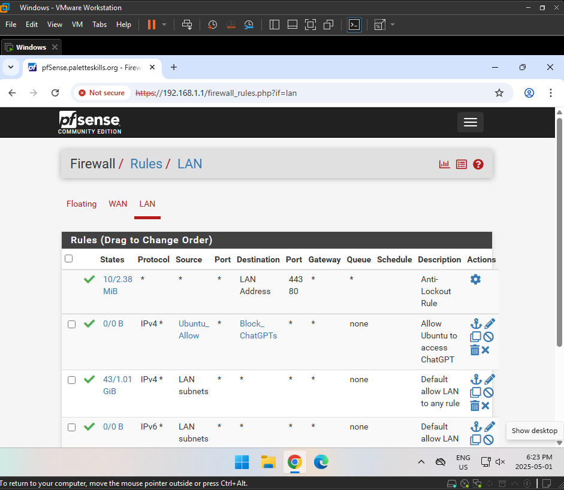Open help for the Firewall Rules page
The height and width of the screenshot is (490, 564).
478,164
